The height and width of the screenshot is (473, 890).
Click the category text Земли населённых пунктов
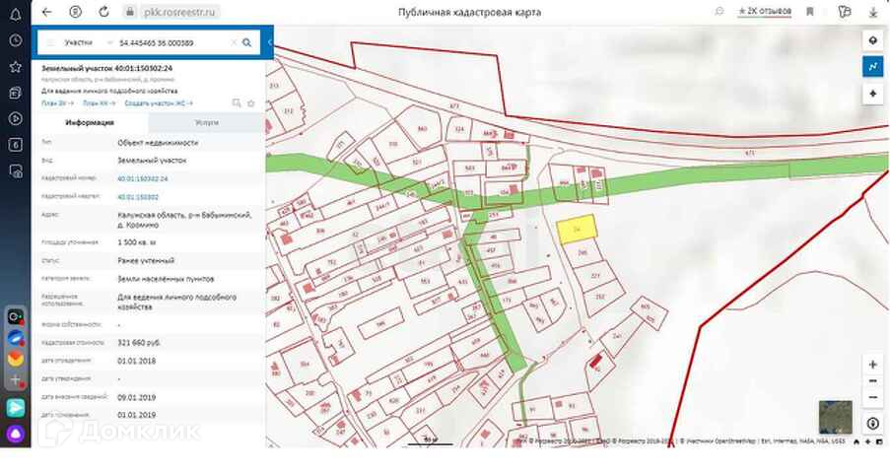tap(166, 279)
